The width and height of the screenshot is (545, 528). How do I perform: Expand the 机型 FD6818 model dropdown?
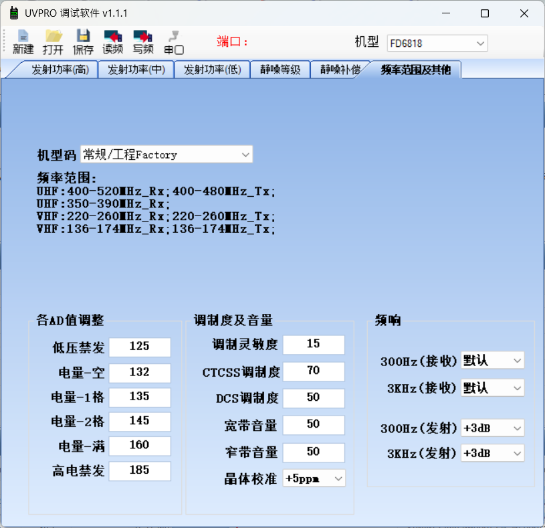tap(437, 43)
